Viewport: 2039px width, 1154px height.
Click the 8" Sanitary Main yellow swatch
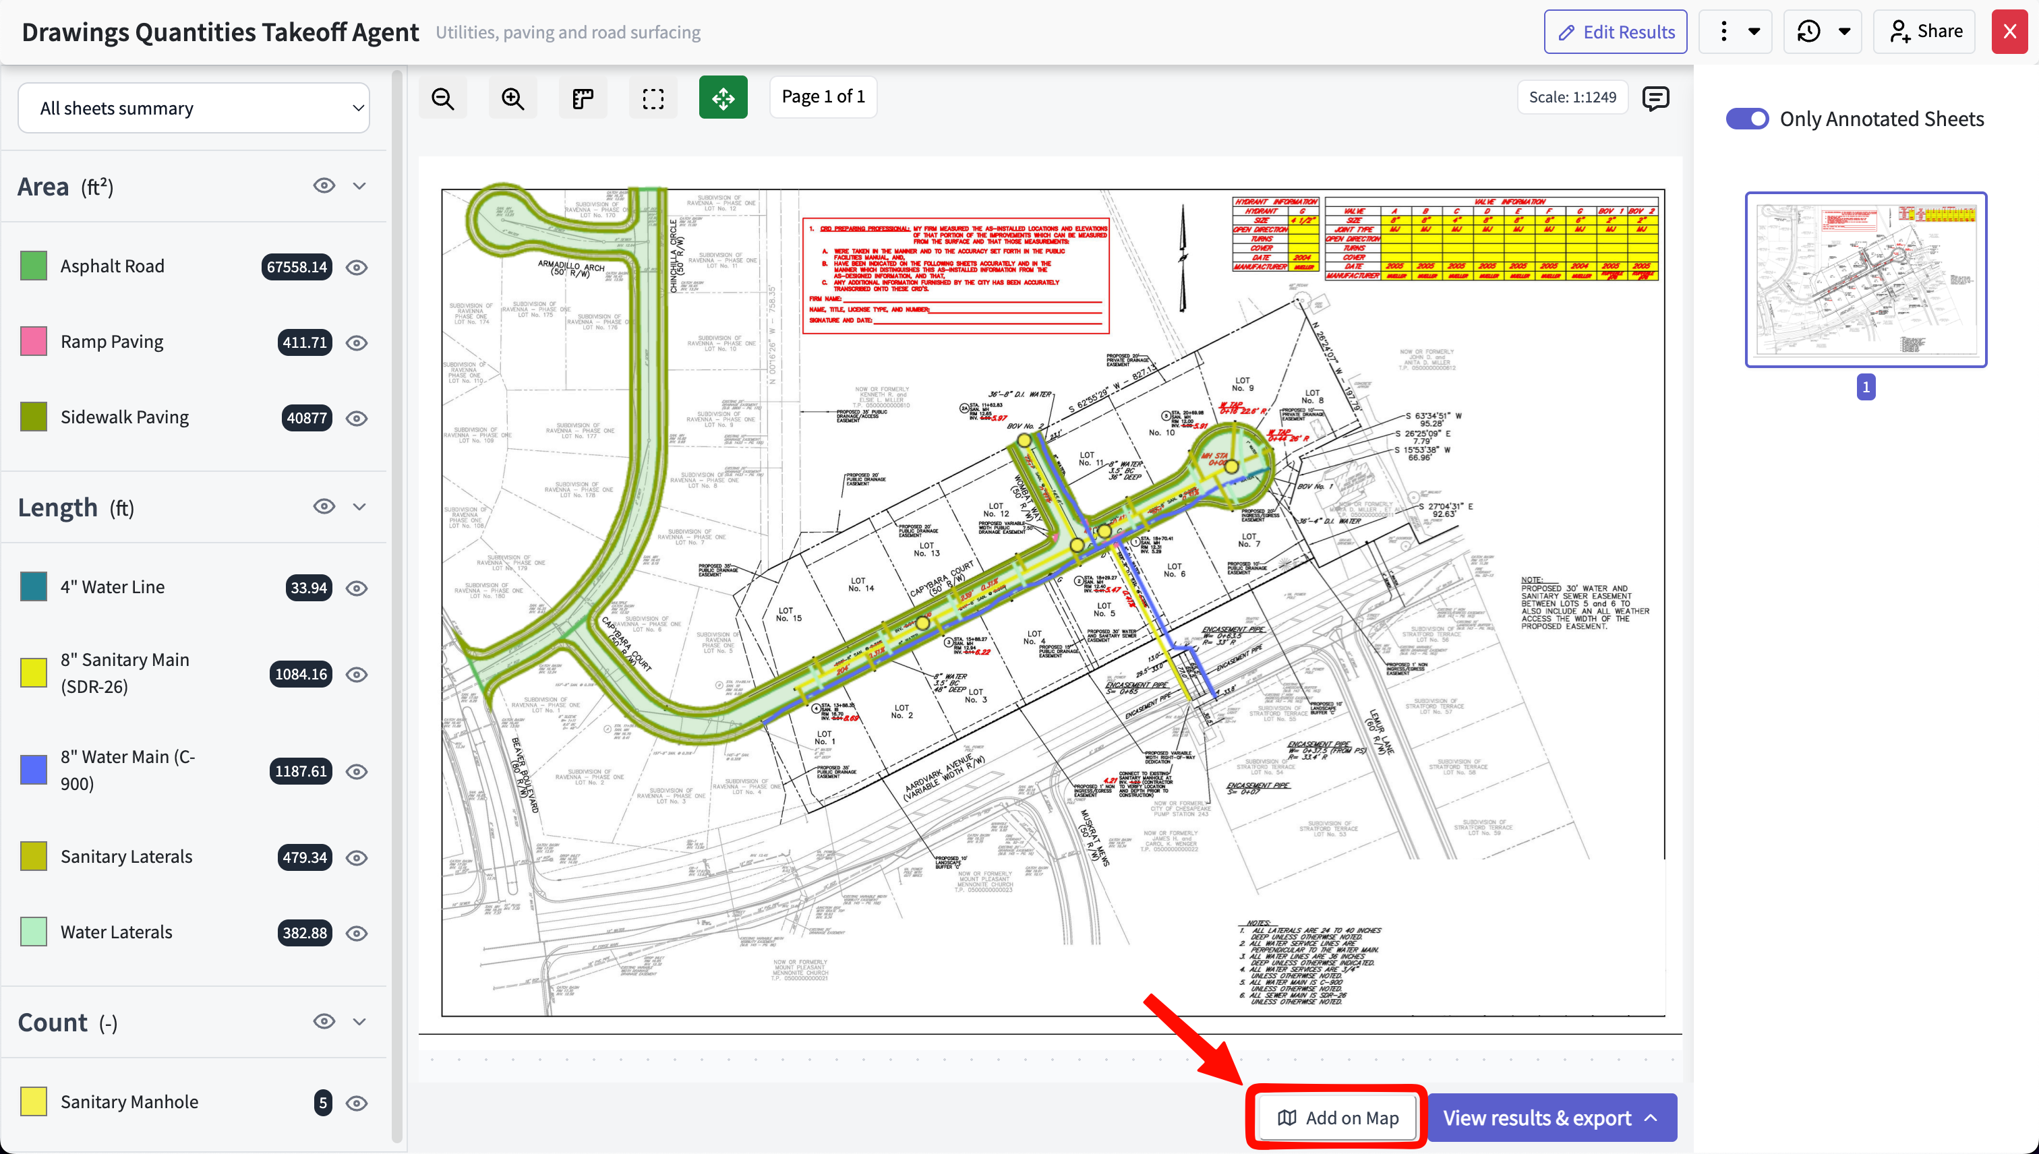[33, 673]
